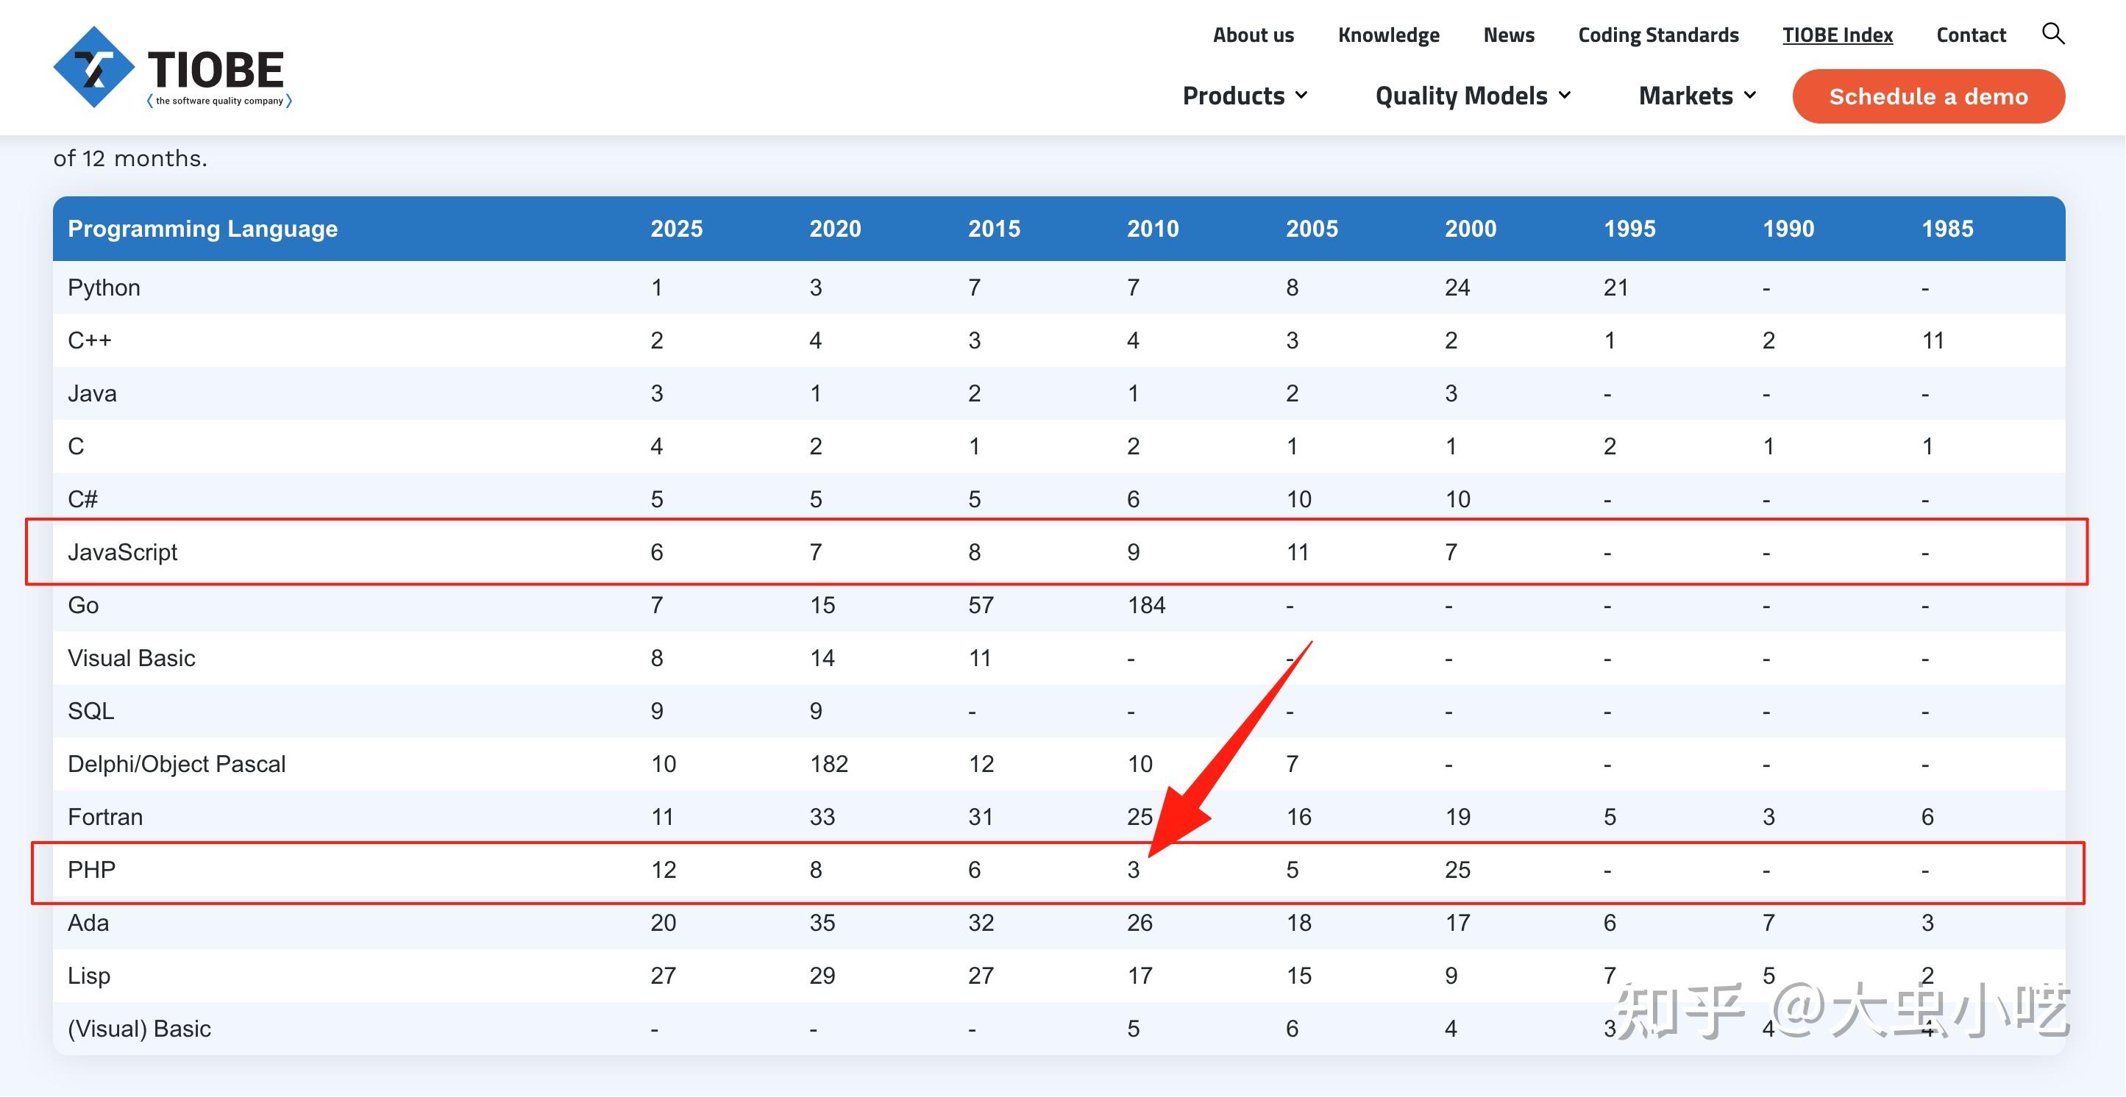Click Lisp's 2010 rank value 17

point(1140,976)
